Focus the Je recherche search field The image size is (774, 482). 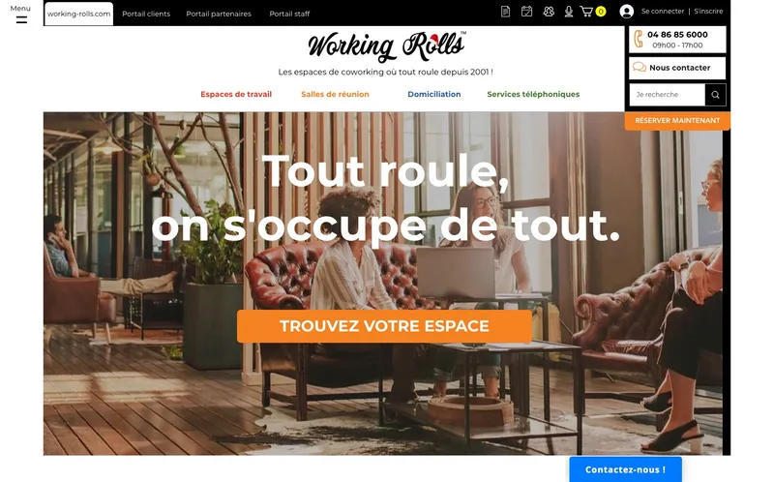tap(667, 95)
